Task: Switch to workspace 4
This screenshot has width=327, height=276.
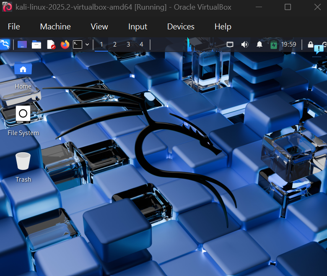Action: [141, 44]
